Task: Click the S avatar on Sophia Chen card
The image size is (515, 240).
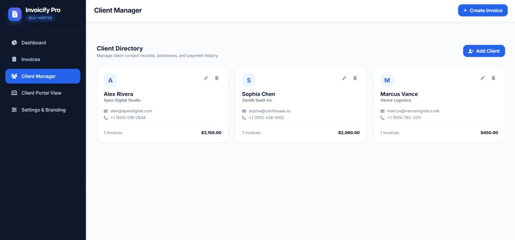Action: pos(249,80)
